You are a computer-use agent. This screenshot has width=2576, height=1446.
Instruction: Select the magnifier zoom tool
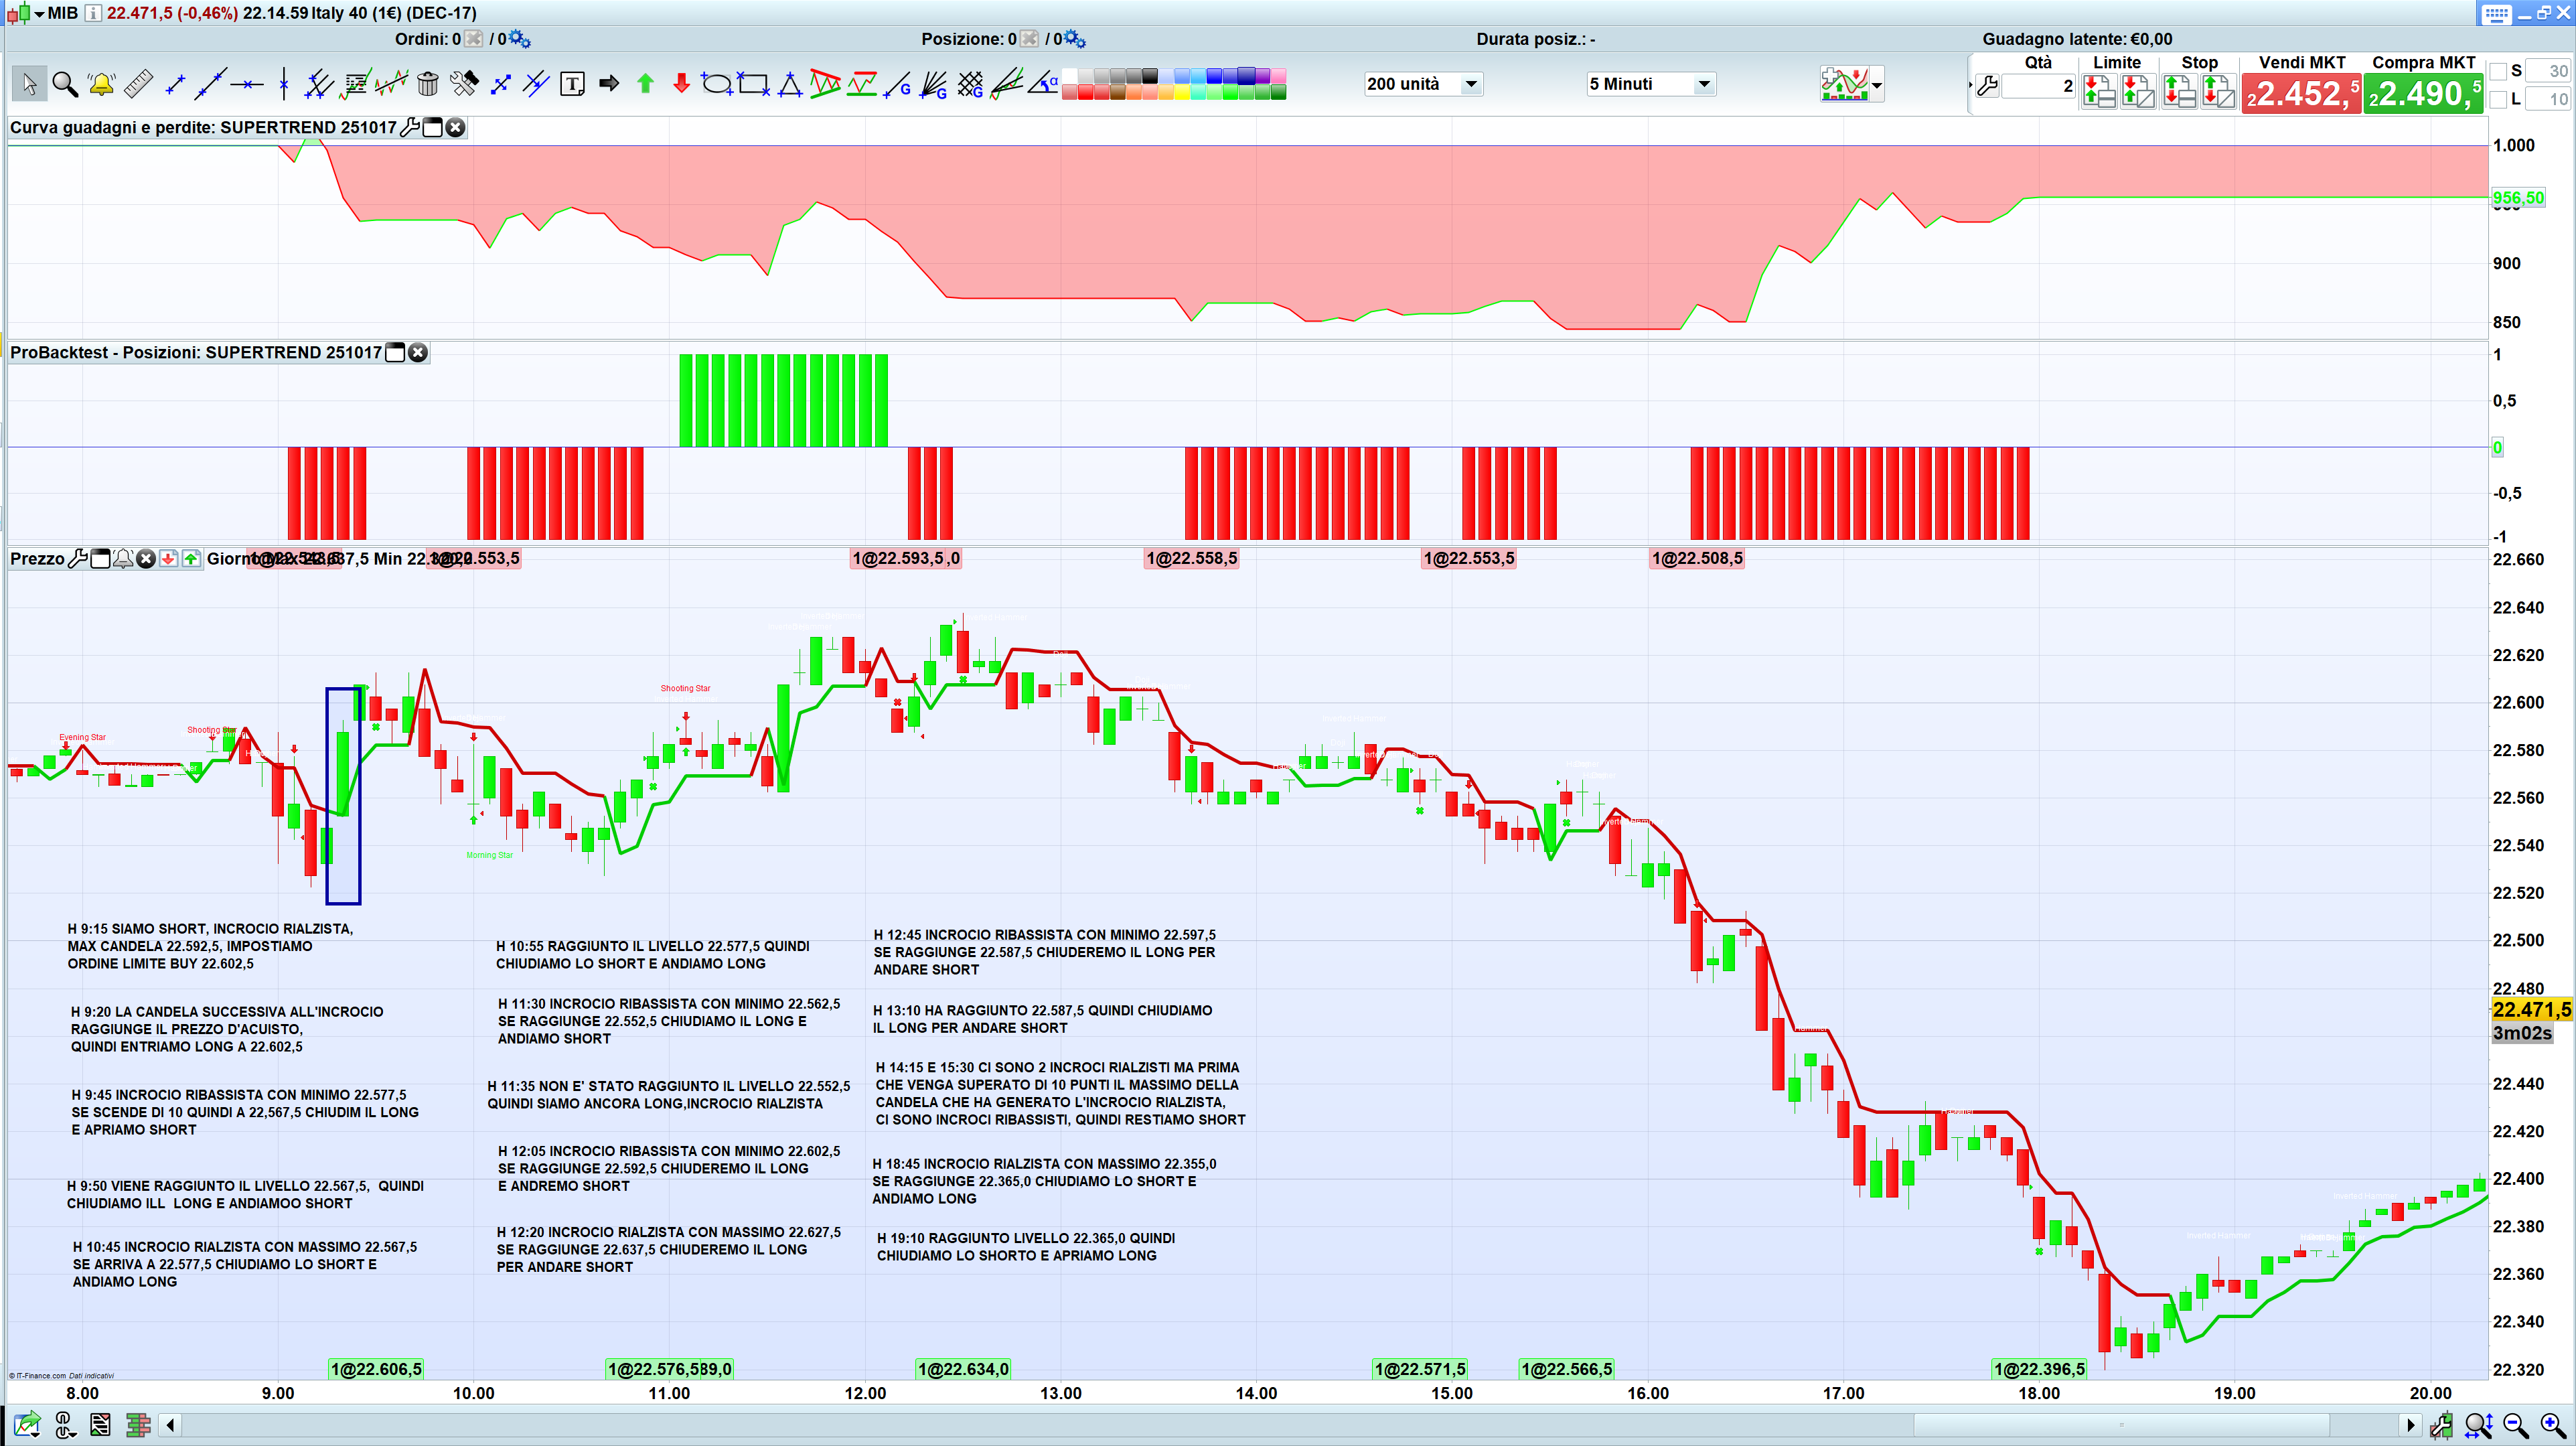[x=65, y=84]
